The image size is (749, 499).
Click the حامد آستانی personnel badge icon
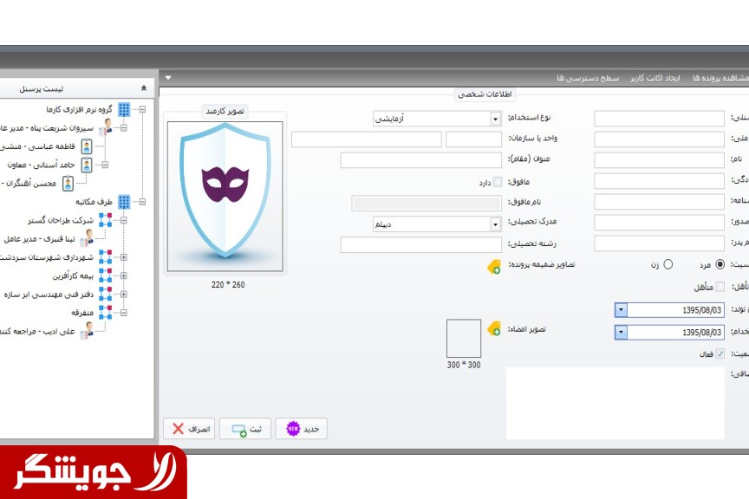click(87, 165)
